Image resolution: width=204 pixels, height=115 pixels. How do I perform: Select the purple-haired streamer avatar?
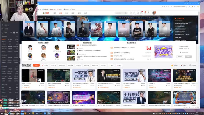(57, 55)
